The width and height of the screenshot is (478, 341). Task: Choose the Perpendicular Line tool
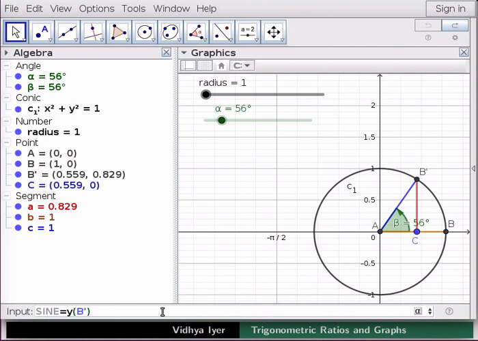(x=94, y=31)
